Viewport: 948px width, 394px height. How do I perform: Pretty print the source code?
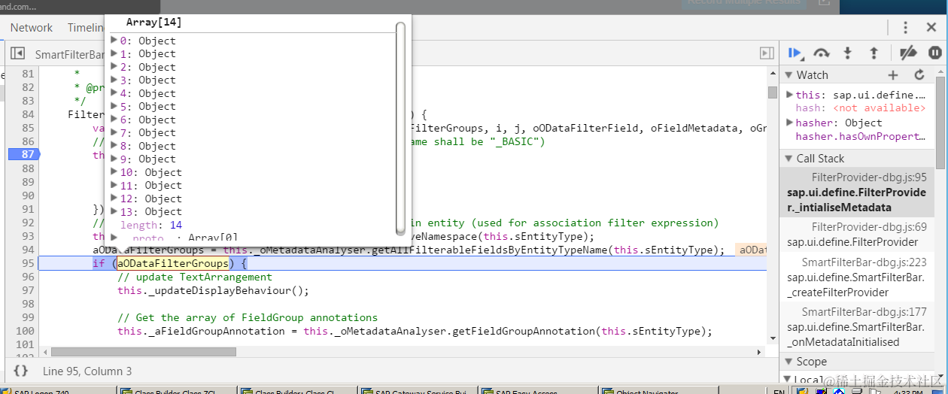tap(21, 371)
